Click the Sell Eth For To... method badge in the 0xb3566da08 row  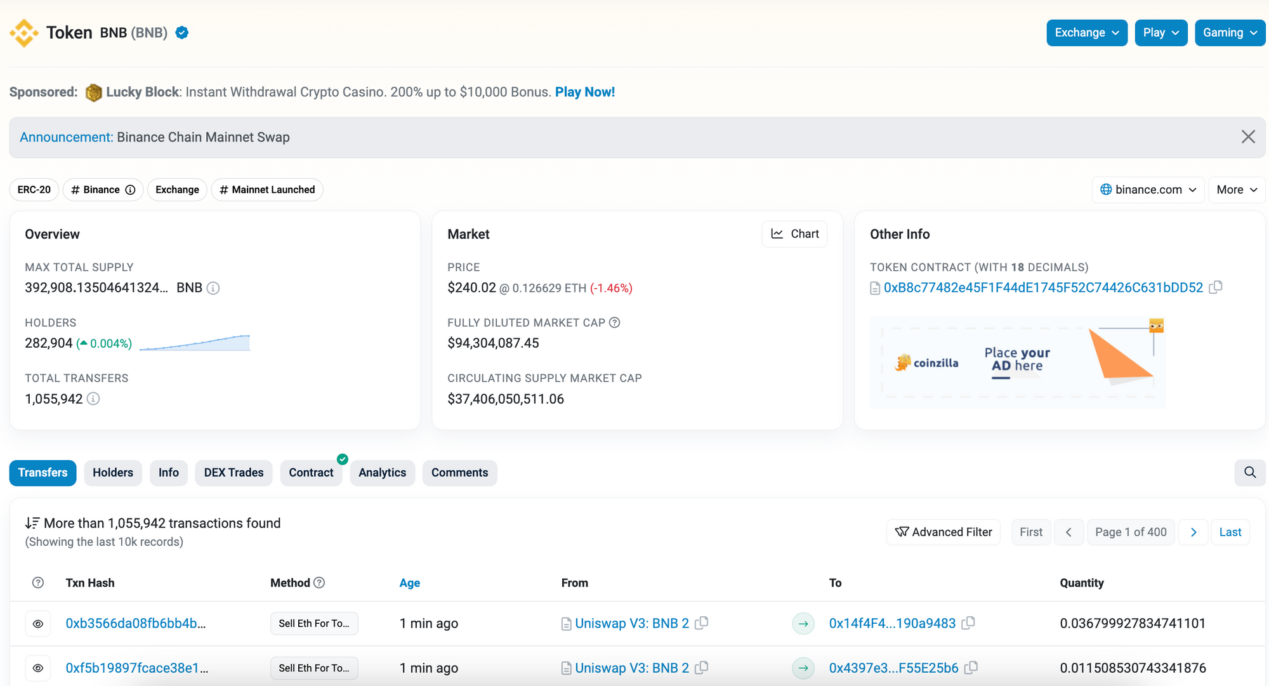pyautogui.click(x=314, y=623)
